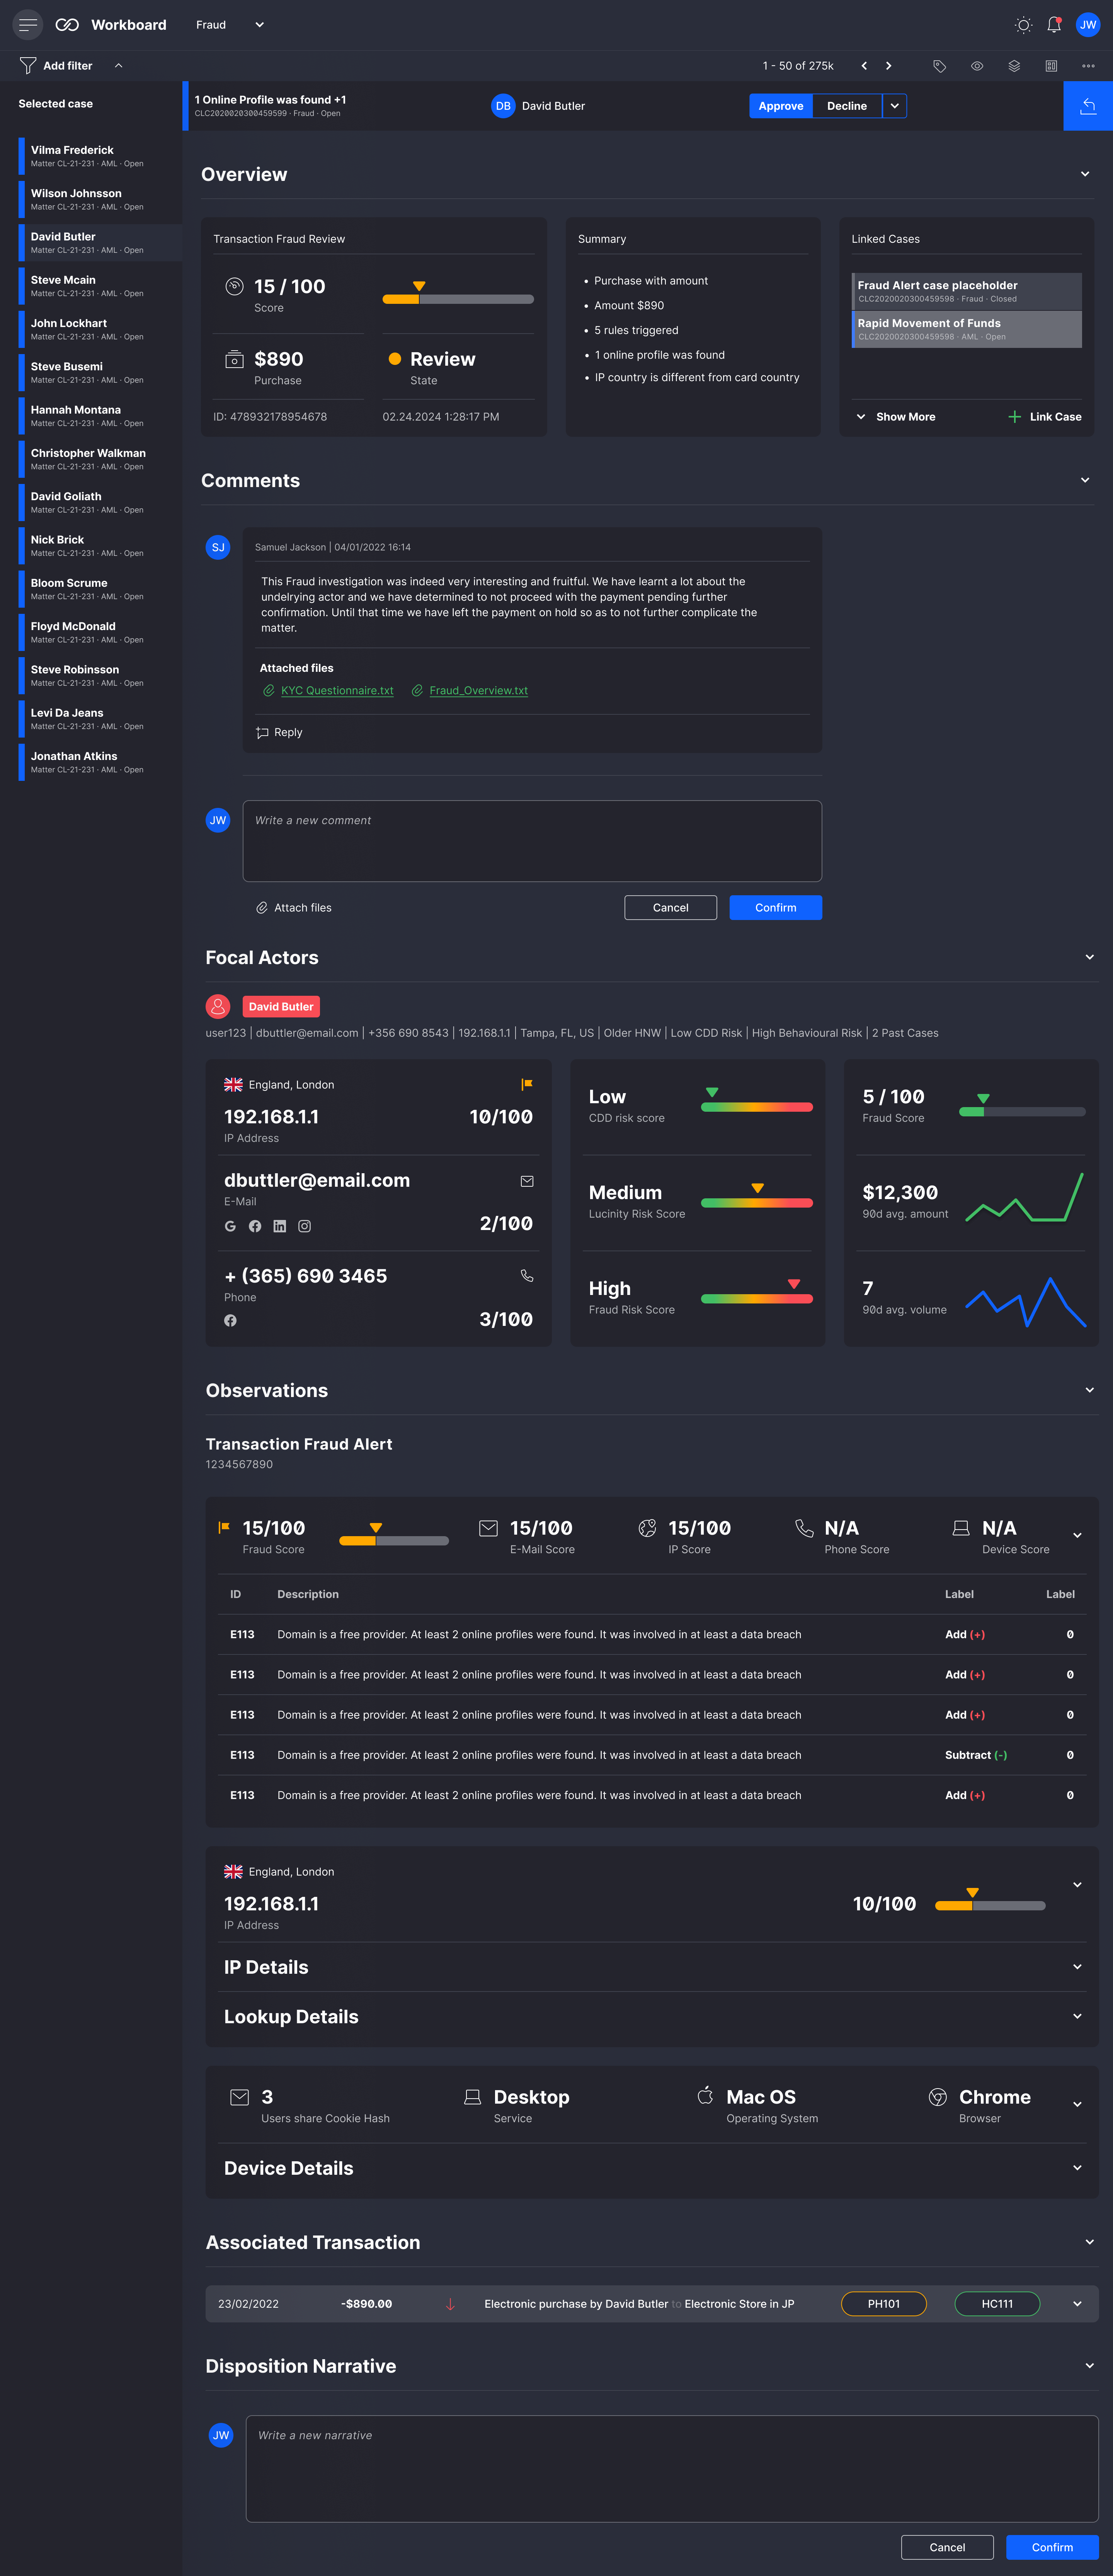Click the layers stack icon in the toolbar
Viewport: 1113px width, 2576px height.
[x=1014, y=66]
